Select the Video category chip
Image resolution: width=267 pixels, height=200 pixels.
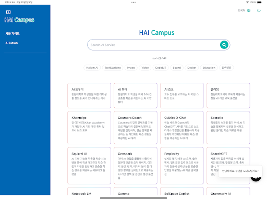point(145,68)
